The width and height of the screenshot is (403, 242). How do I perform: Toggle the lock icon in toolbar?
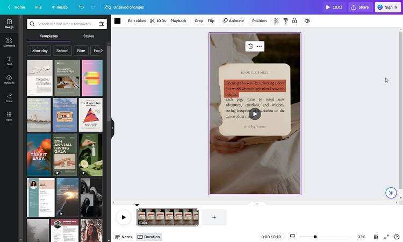coord(294,21)
